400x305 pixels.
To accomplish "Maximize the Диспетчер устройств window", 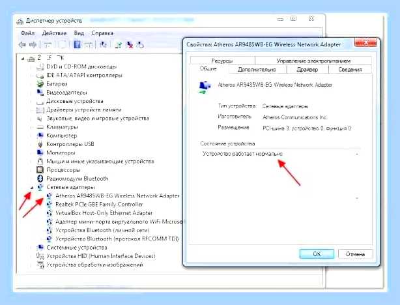I will [294, 19].
